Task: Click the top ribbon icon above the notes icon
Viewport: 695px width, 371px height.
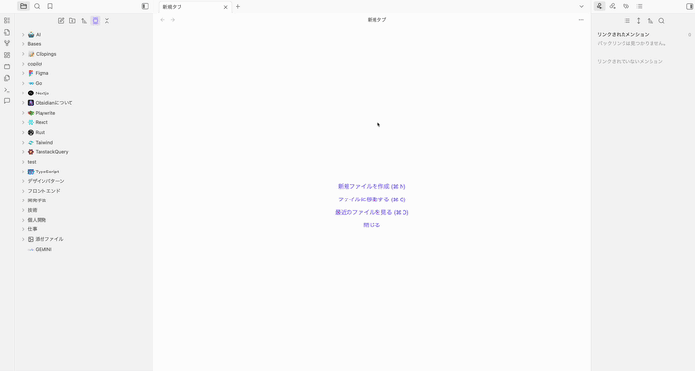Action: (x=7, y=21)
